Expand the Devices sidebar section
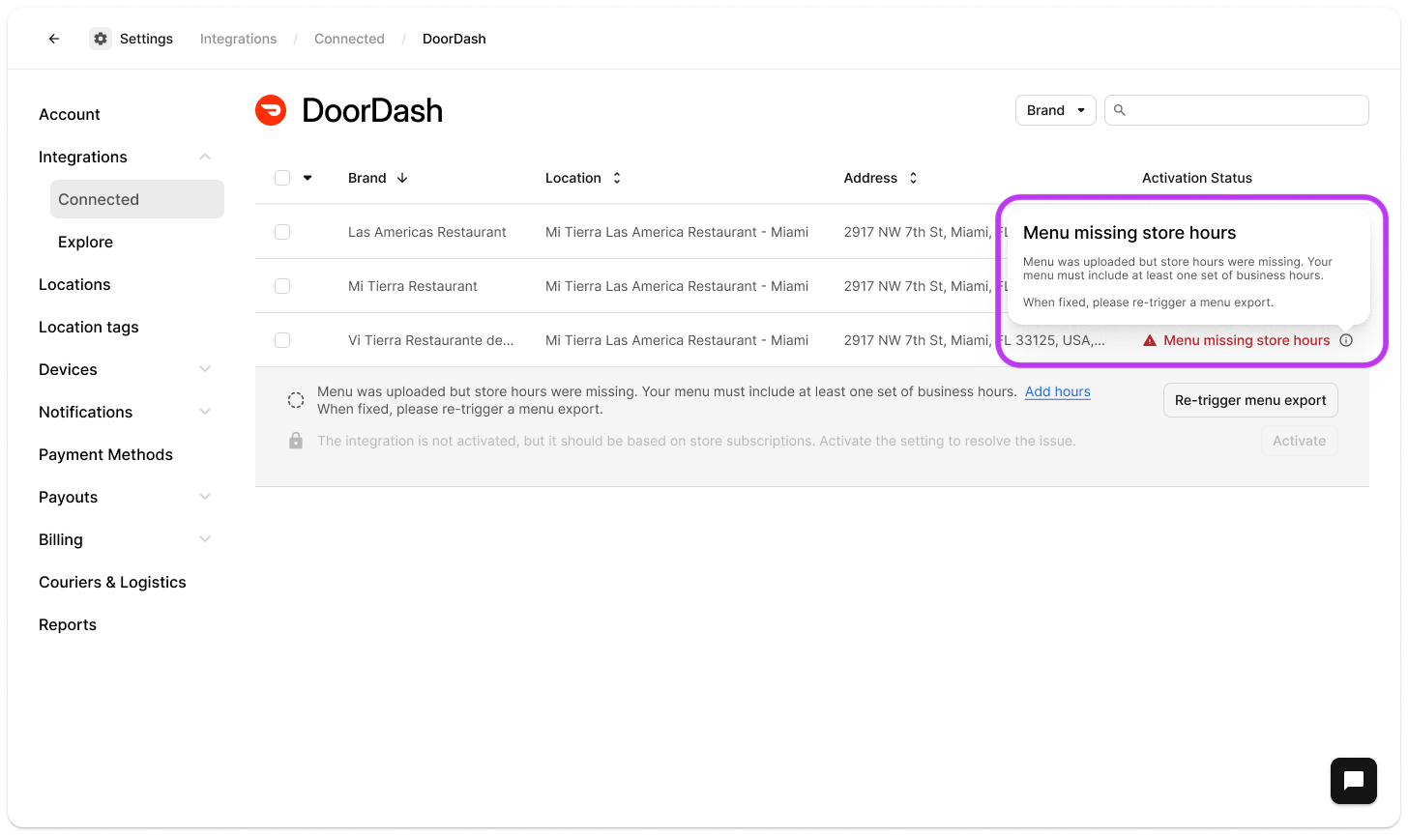Viewport: 1408px width, 835px height. coord(205,369)
